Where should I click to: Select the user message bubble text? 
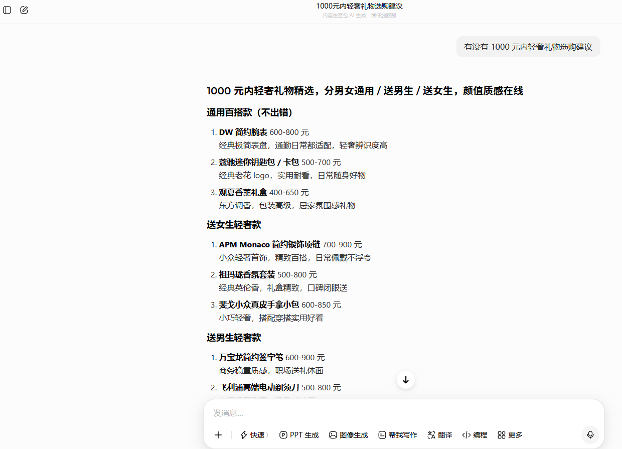coord(528,47)
